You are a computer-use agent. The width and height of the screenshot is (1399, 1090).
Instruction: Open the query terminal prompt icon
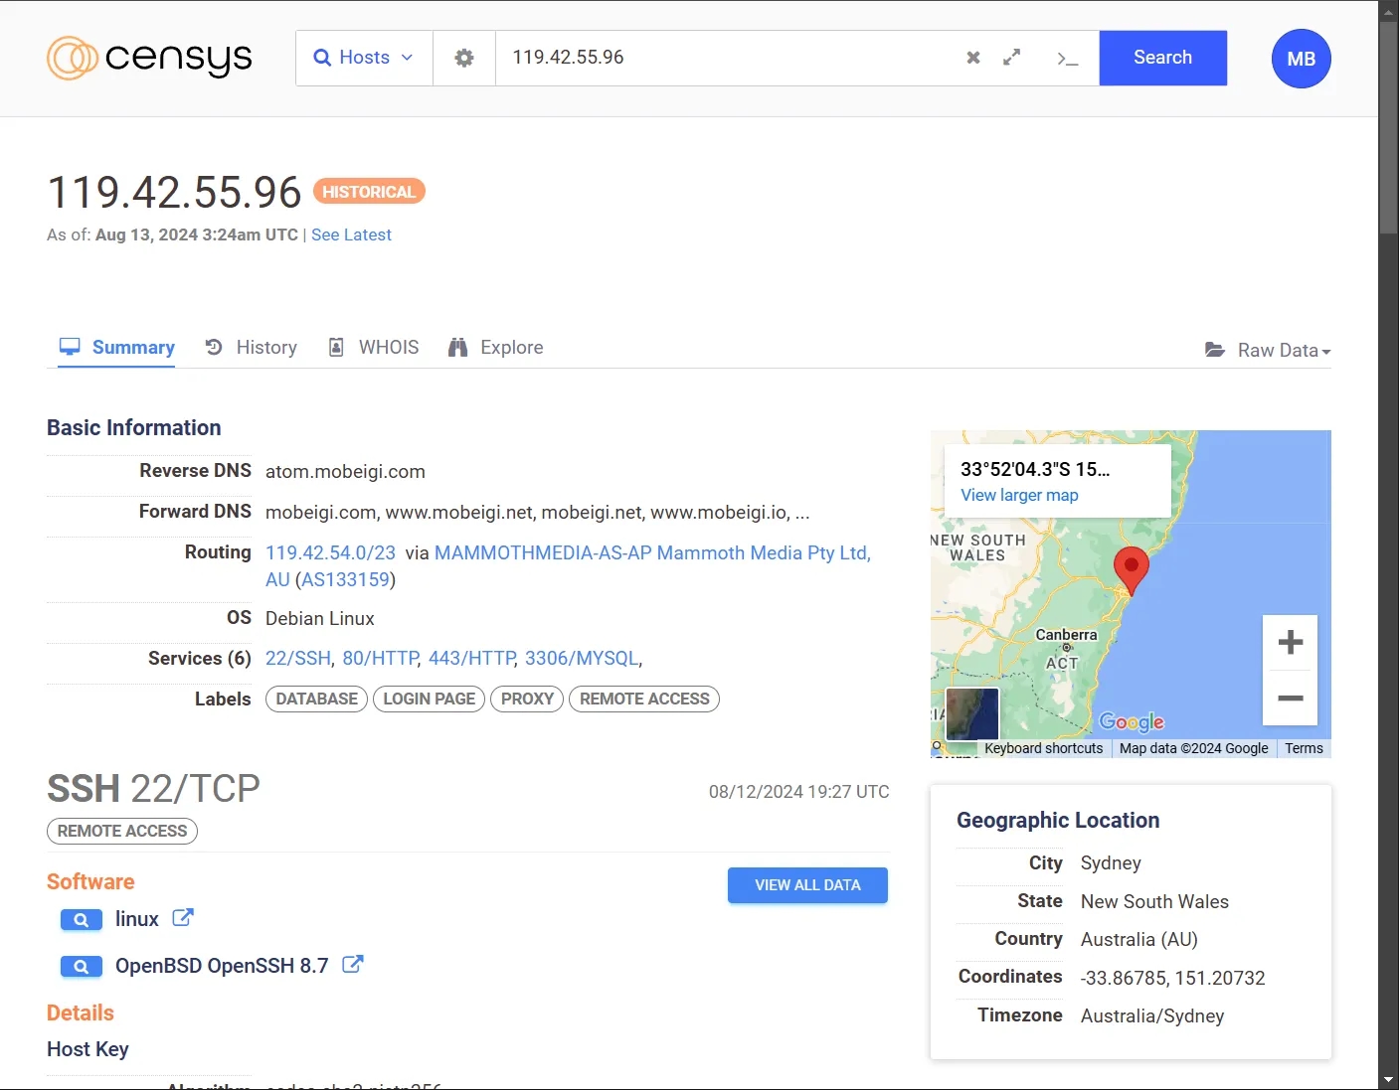1067,59
